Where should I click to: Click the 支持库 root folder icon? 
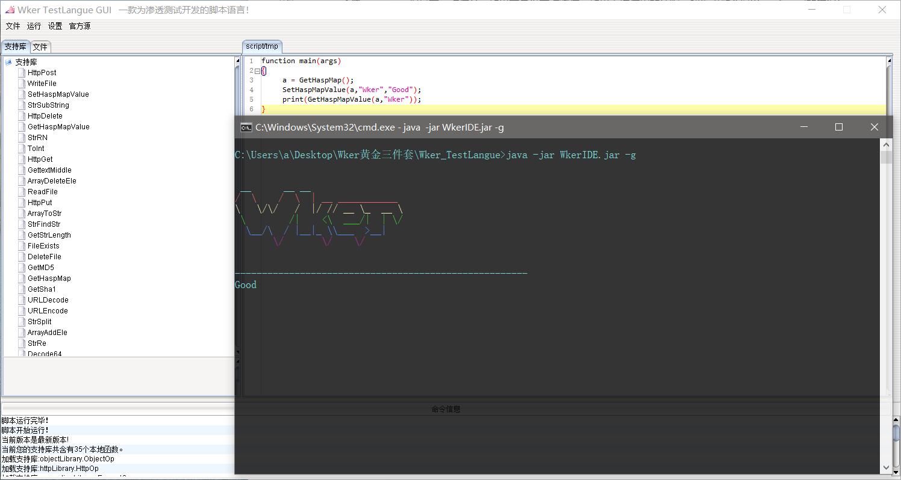tap(9, 62)
